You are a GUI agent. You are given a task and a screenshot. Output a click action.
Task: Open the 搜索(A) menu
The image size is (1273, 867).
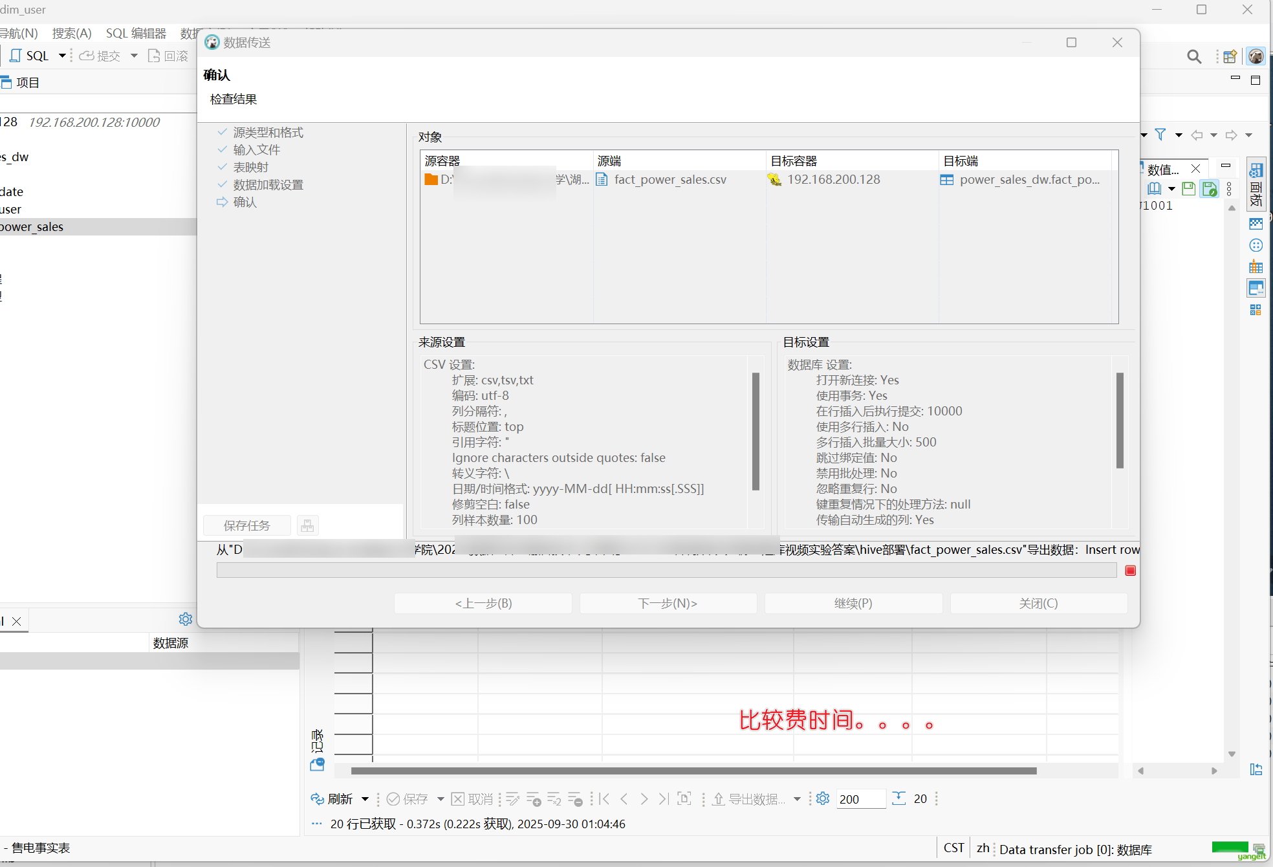pos(71,33)
